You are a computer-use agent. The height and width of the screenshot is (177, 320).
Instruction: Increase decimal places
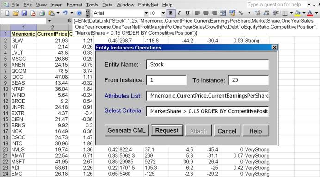[258, 13]
